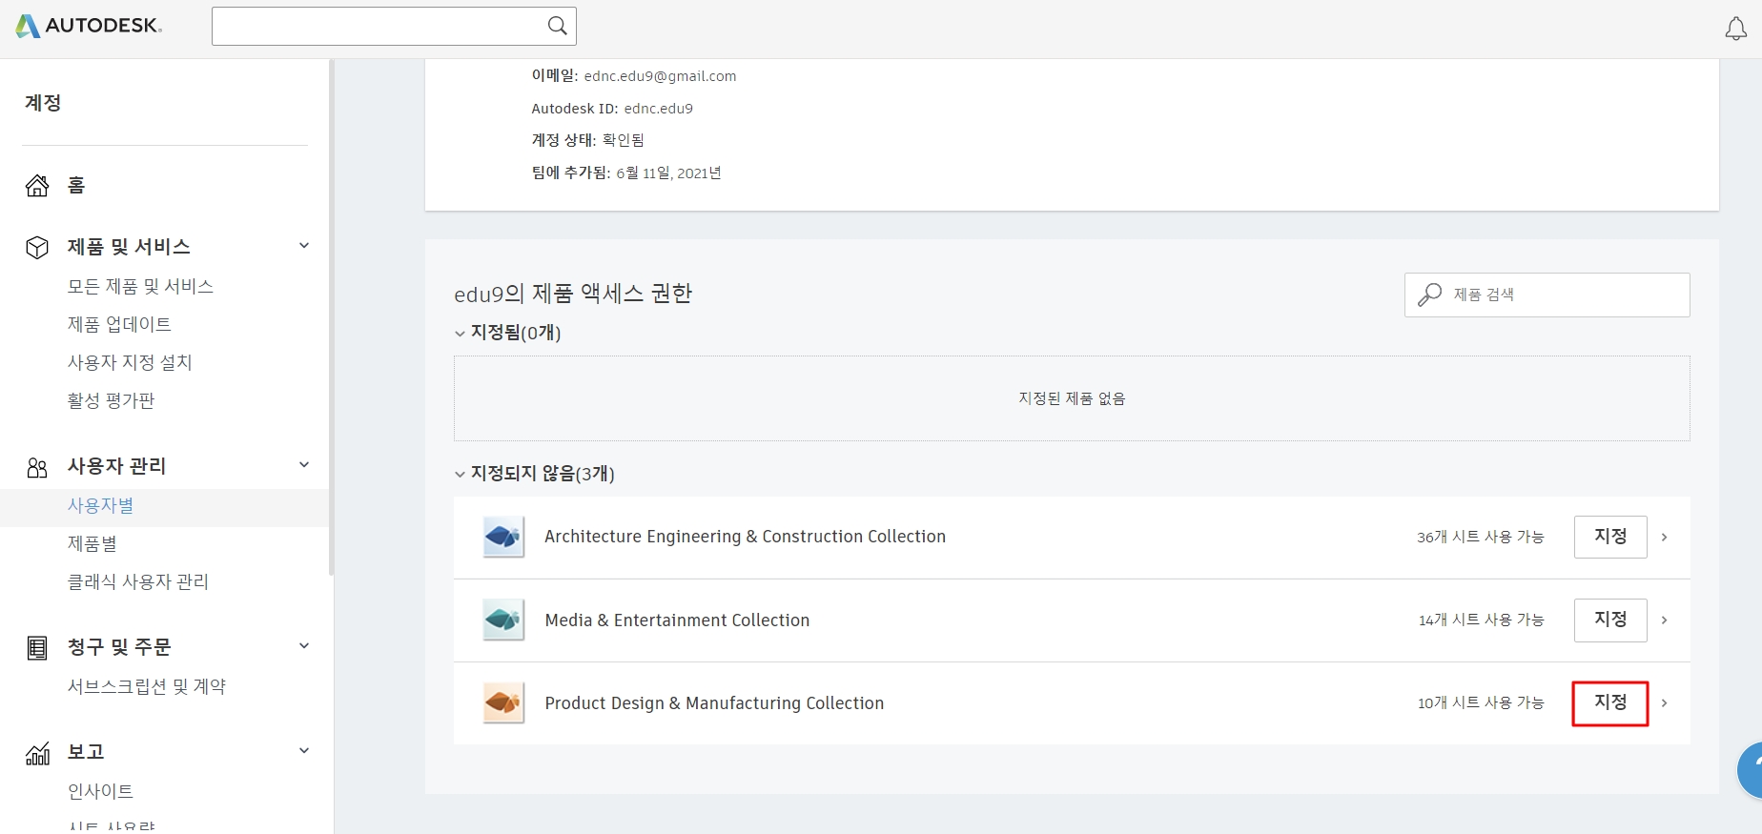1762x834 pixels.
Task: Collapse the 지정됨(0개) group
Action: [460, 334]
